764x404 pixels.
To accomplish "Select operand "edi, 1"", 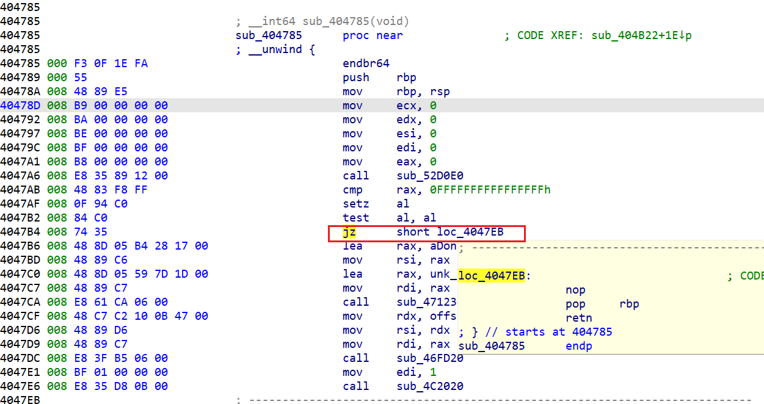I will (417, 372).
